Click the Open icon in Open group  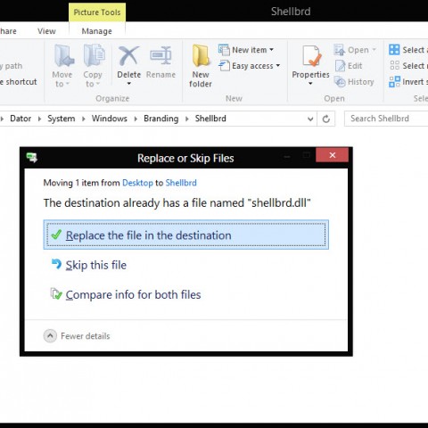(x=340, y=50)
